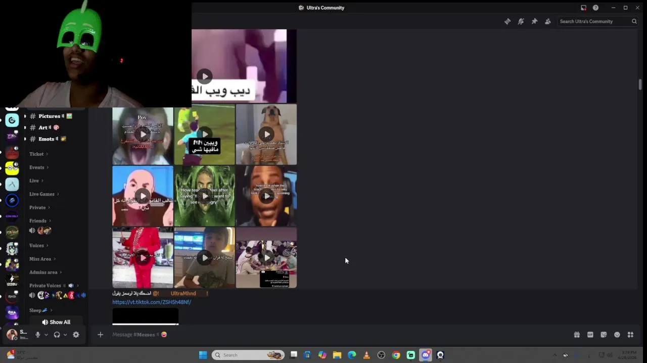Toggle the member list icon
The height and width of the screenshot is (363, 647).
click(547, 21)
